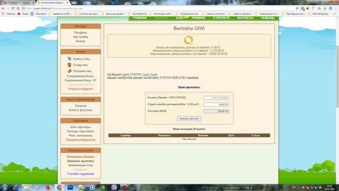This screenshot has width=339, height=191.
Task: Open the 'Склад яиц' link
Action: pyautogui.click(x=80, y=65)
